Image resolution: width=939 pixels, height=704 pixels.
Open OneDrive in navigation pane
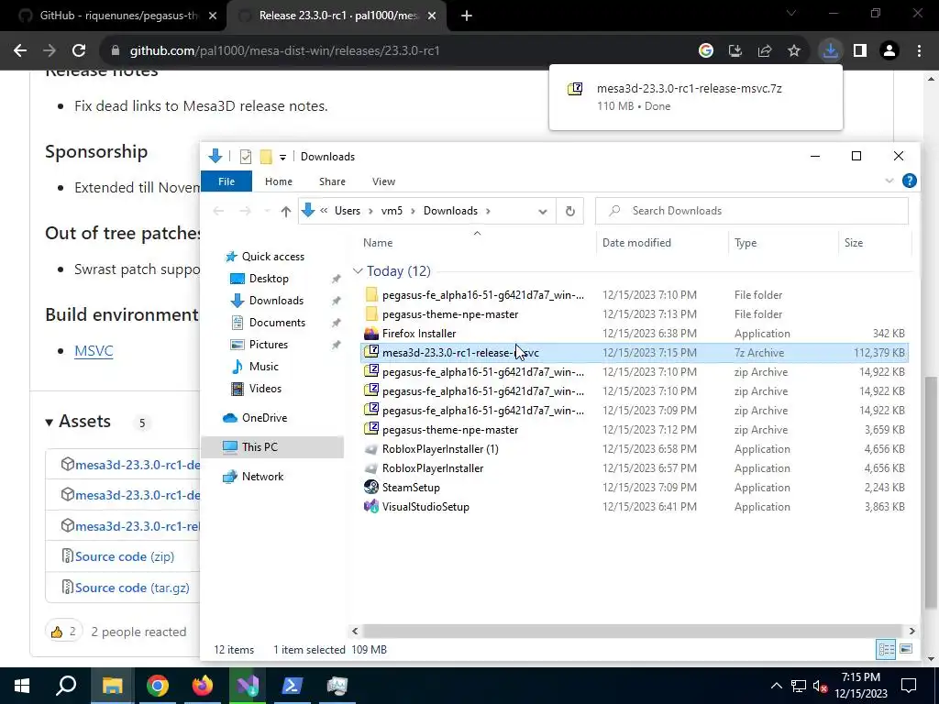[x=265, y=418]
